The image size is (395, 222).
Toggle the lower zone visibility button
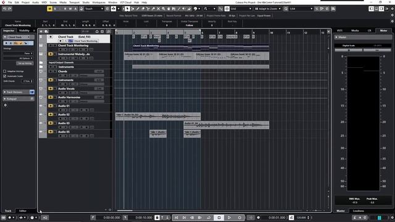point(376,9)
